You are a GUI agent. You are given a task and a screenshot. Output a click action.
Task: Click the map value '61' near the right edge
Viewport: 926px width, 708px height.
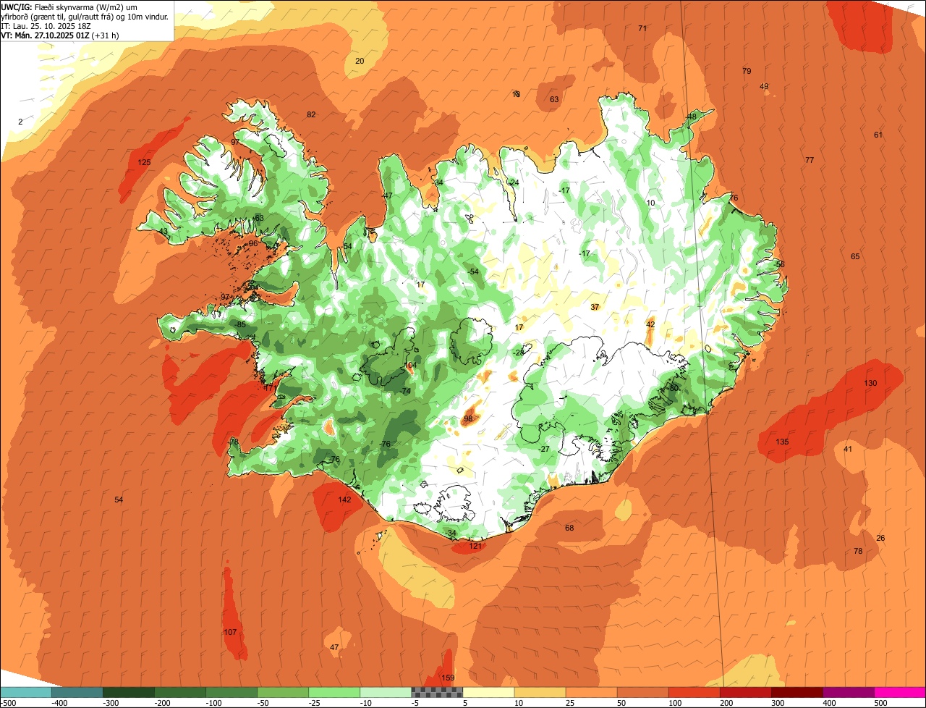[x=878, y=135]
